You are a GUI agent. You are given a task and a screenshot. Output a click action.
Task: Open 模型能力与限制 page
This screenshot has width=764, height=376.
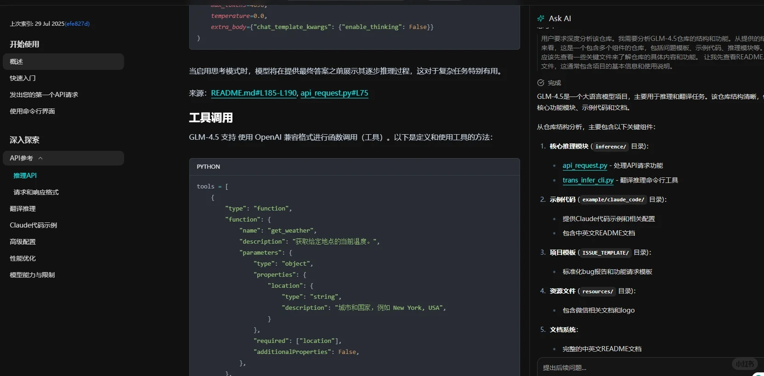click(x=32, y=275)
